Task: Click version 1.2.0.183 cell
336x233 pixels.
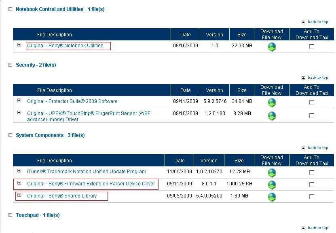Action: point(215,113)
